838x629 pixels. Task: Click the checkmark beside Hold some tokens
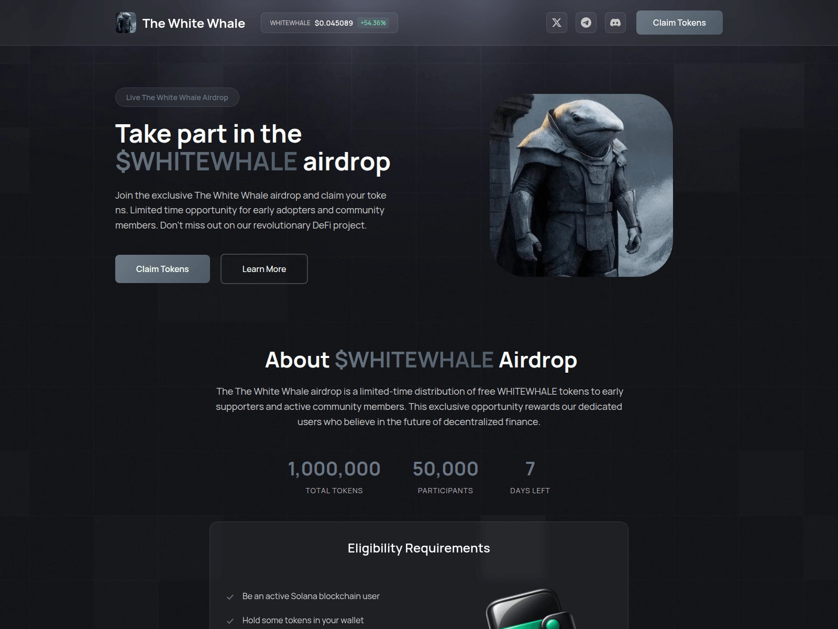coord(230,621)
